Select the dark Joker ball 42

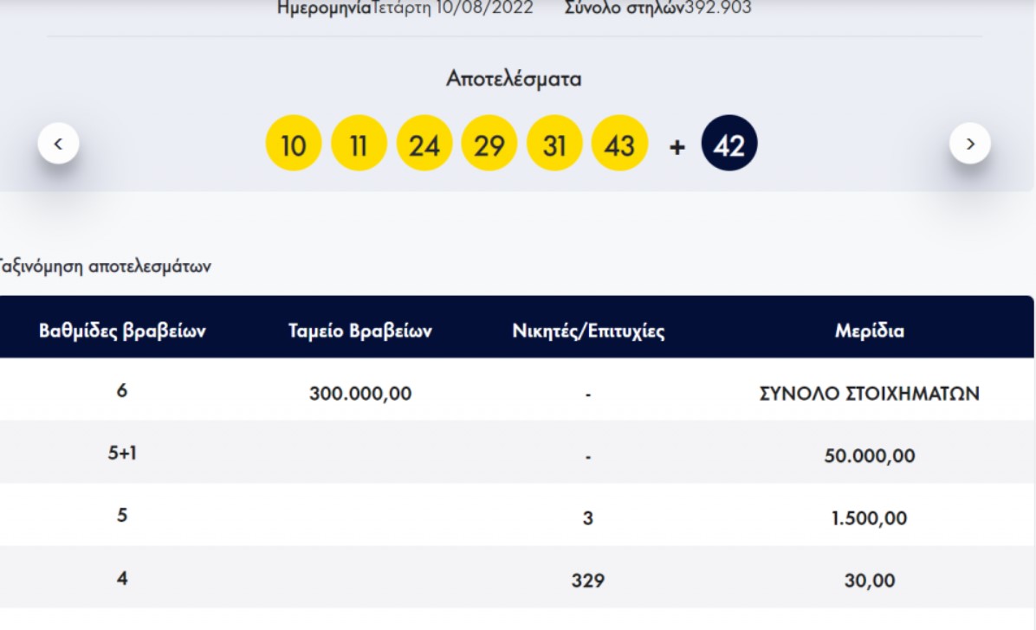point(728,143)
